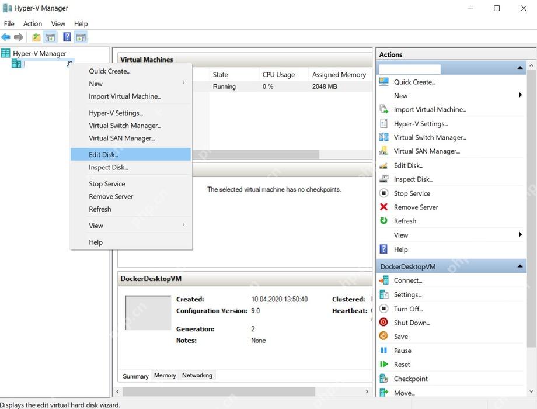Click the green Reset icon

(384, 364)
